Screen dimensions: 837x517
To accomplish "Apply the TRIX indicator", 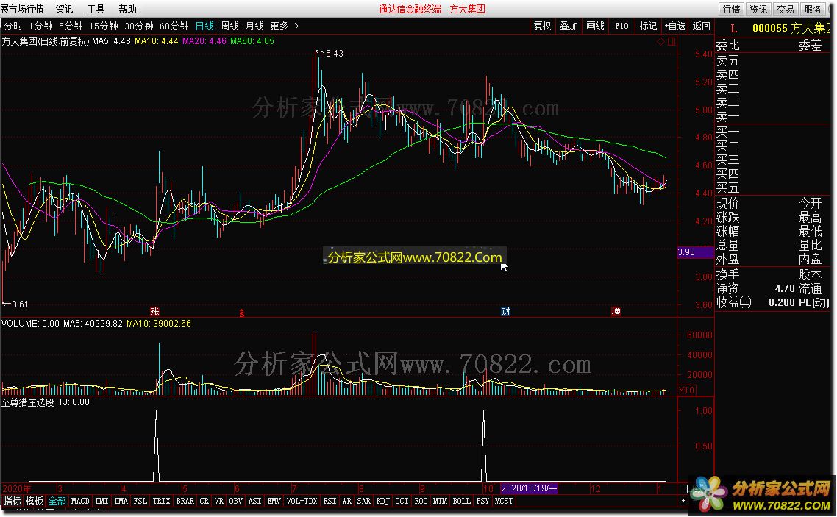I will click(161, 501).
